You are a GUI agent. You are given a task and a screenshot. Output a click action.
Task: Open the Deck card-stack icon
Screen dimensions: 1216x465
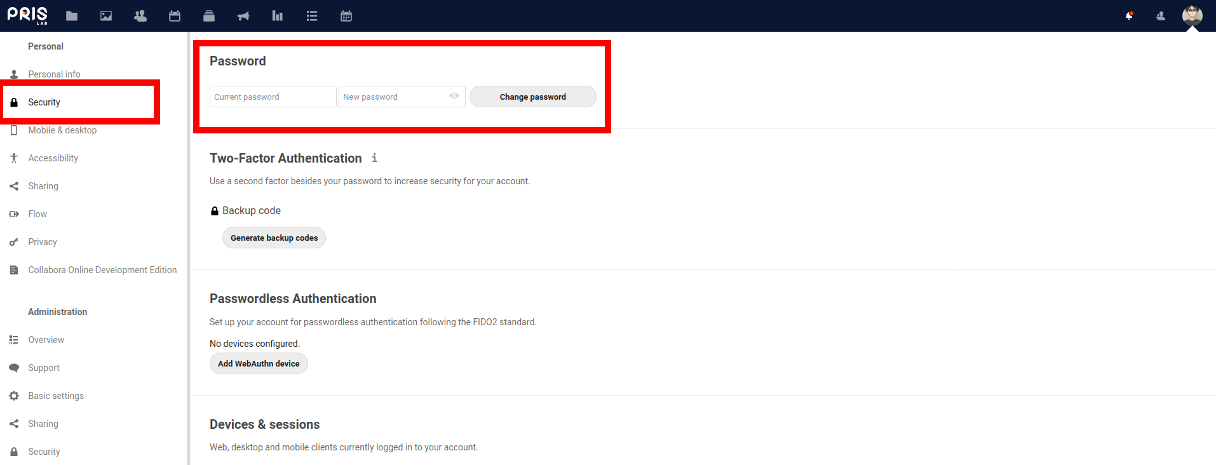click(x=209, y=16)
